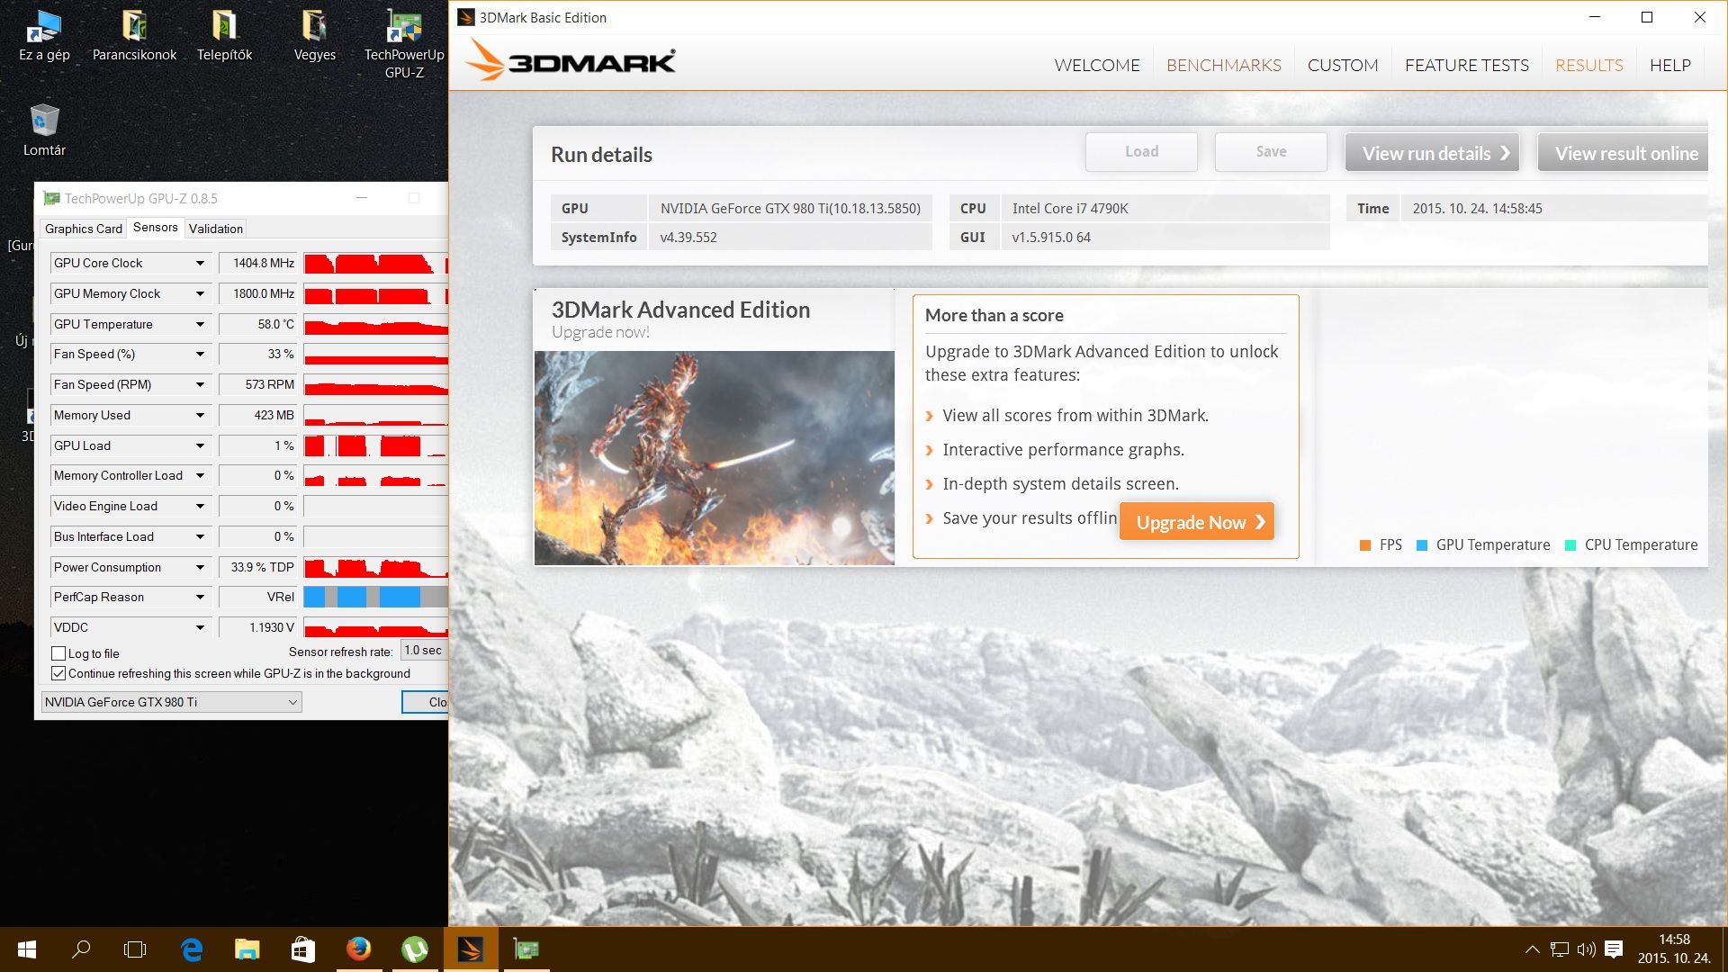The width and height of the screenshot is (1728, 972).
Task: Expand the VDDC sensor dropdown
Action: coord(200,627)
